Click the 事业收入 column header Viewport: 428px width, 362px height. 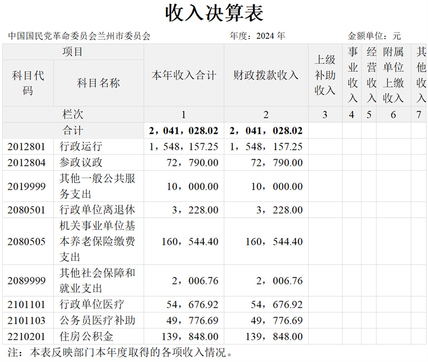tap(353, 75)
